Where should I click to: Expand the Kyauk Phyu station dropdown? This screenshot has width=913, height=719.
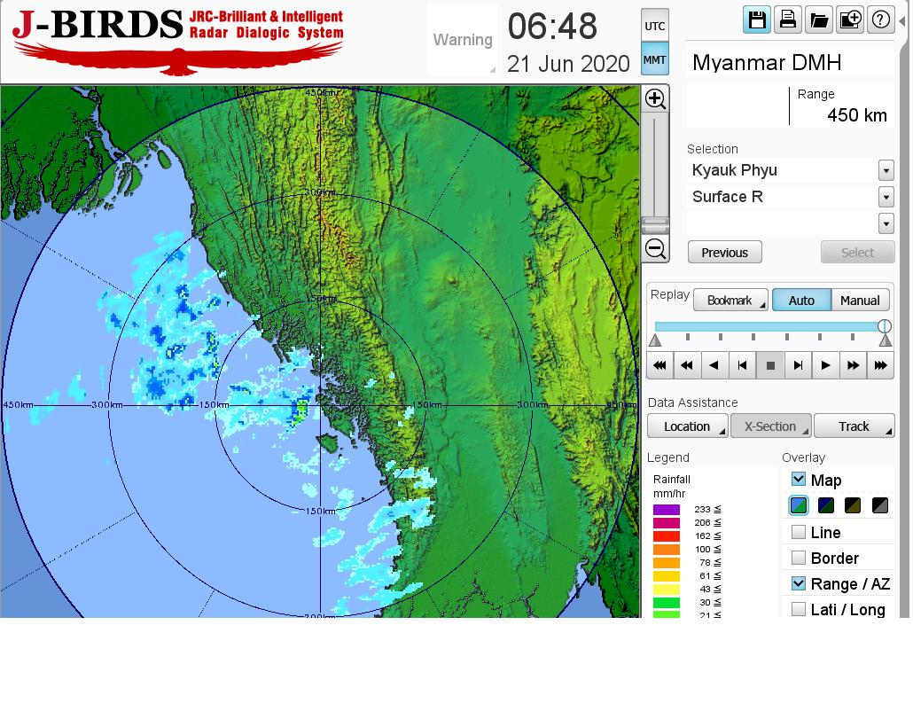[886, 170]
